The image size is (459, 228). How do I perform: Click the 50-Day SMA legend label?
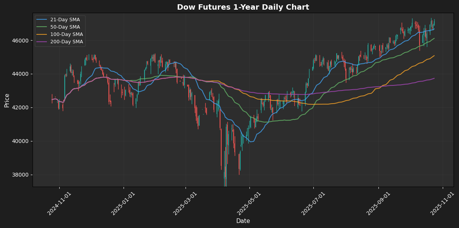65,27
